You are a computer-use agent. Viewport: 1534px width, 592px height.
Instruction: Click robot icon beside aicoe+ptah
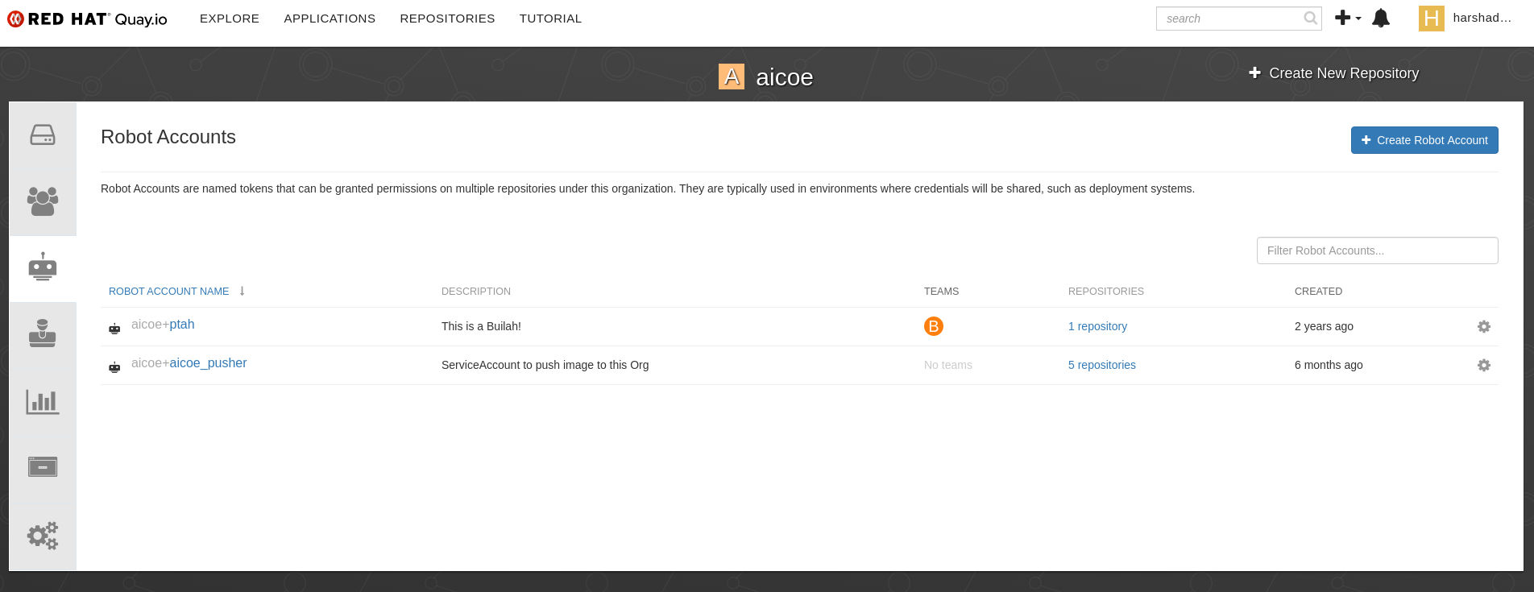click(114, 328)
